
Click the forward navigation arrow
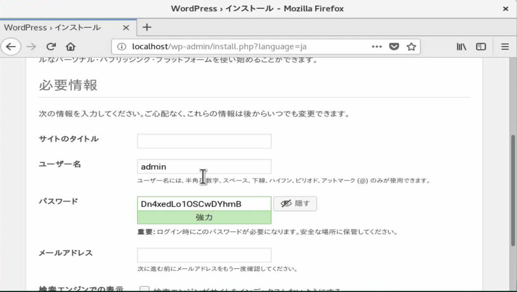(31, 46)
